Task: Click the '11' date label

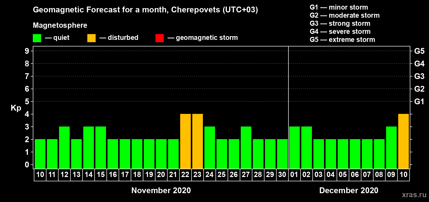Action: [52, 175]
